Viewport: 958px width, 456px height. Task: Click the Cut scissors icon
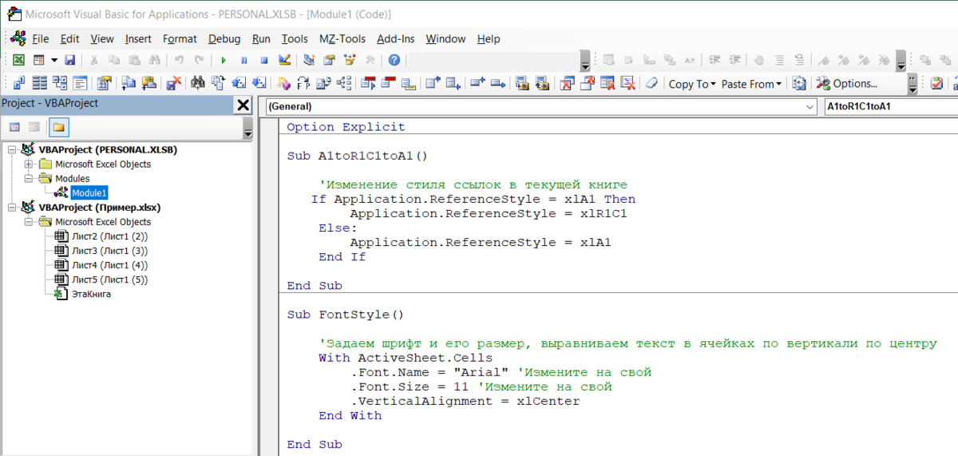[93, 60]
